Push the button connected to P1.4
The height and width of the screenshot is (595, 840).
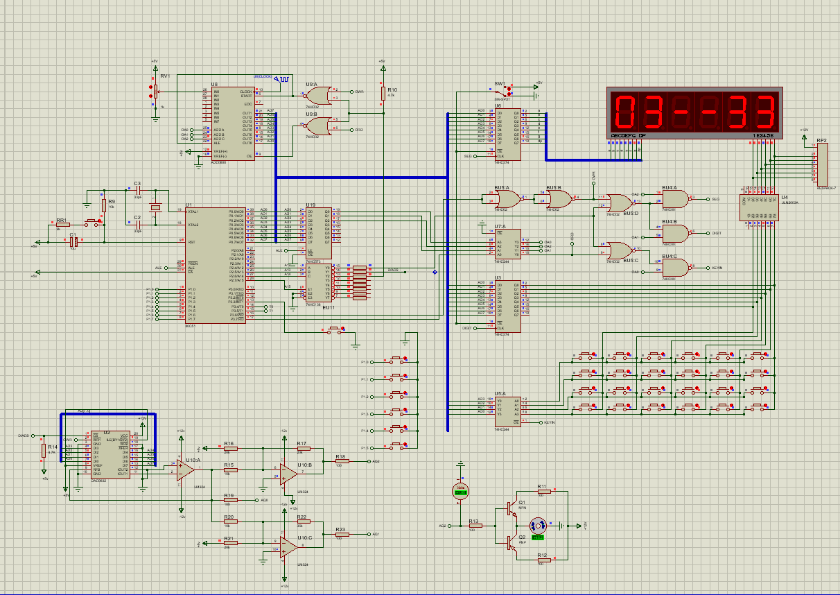click(397, 430)
